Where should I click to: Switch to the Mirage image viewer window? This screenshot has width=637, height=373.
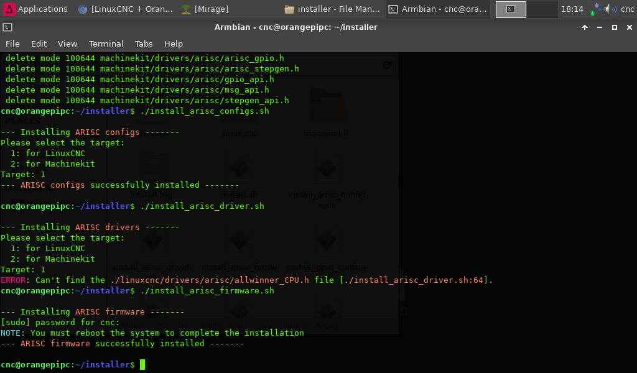pos(205,9)
